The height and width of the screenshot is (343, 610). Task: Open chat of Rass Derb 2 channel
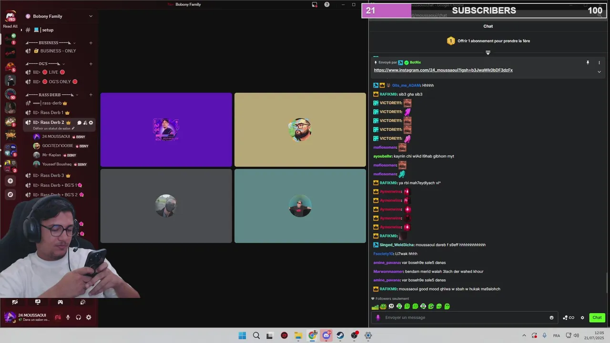tap(79, 123)
